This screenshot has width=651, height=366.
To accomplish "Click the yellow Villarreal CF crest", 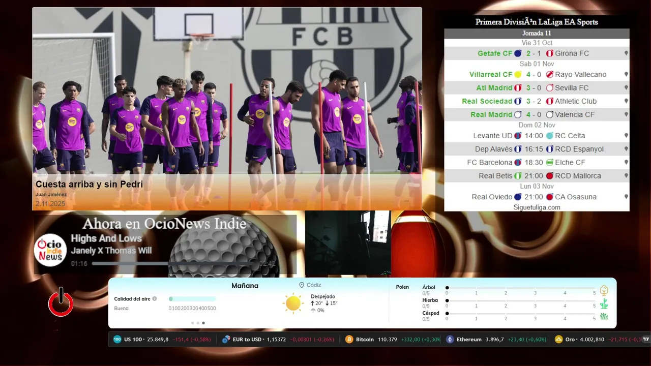I will click(x=518, y=74).
